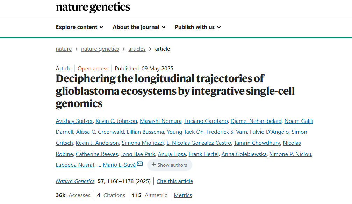
Task: Expand the Explore content menu
Action: (x=79, y=27)
